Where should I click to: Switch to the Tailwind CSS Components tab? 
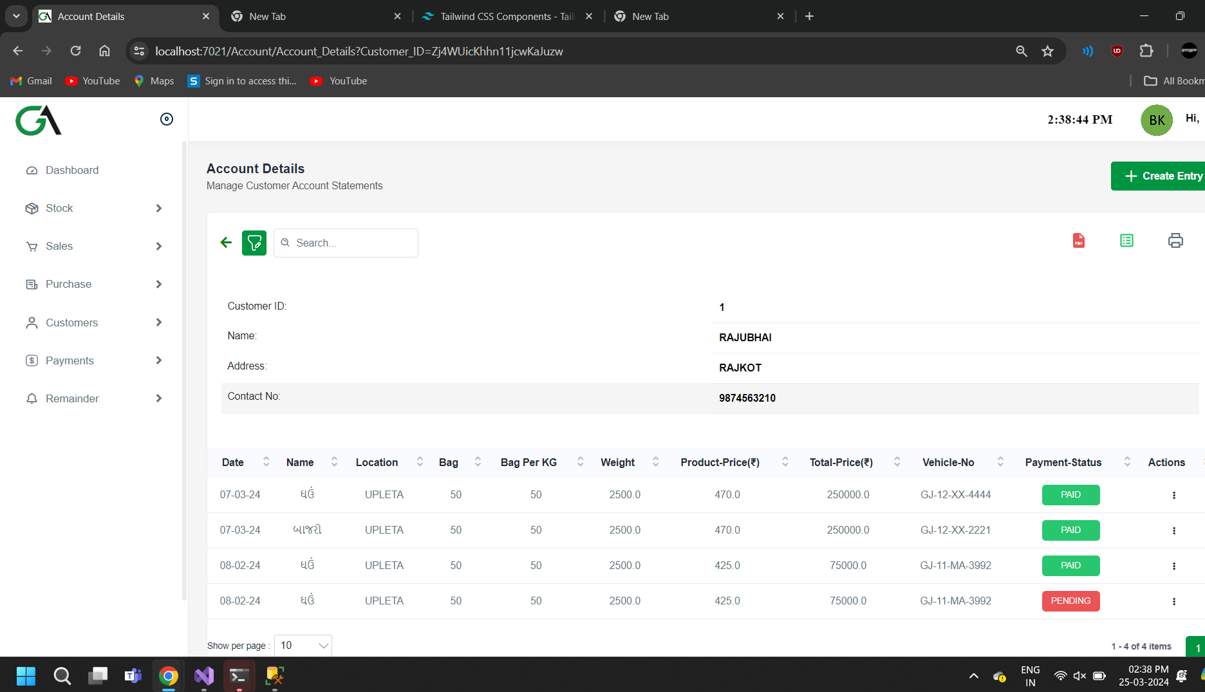[x=507, y=16]
